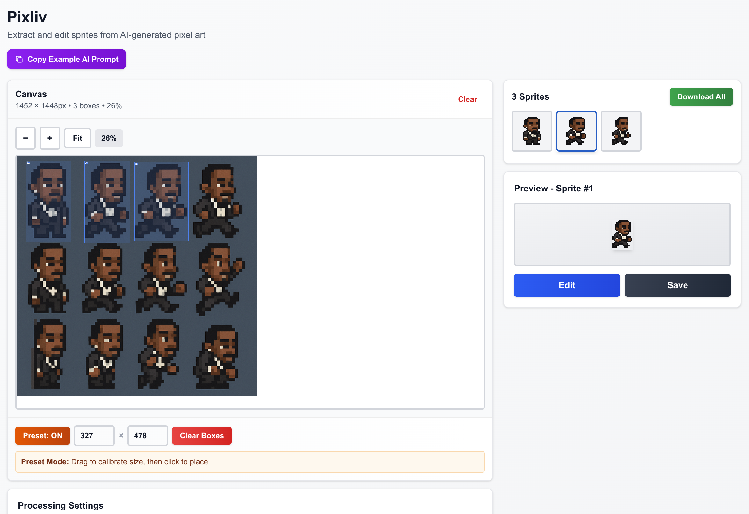Zoom in with the plus button
The height and width of the screenshot is (514, 749).
50,138
